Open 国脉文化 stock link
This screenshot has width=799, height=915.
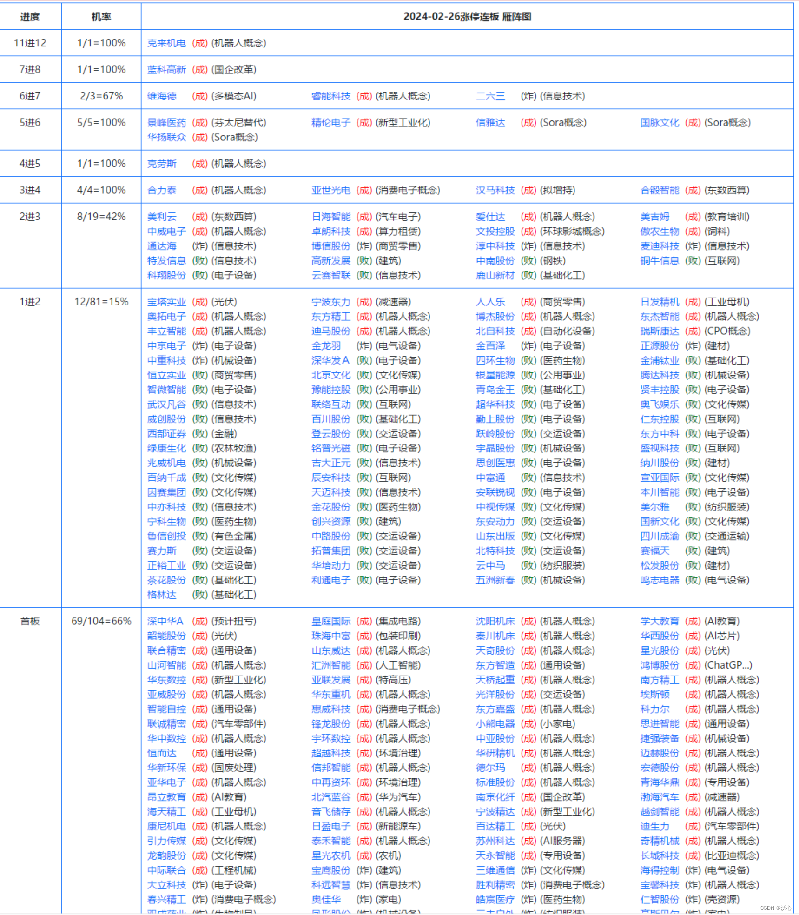(660, 123)
